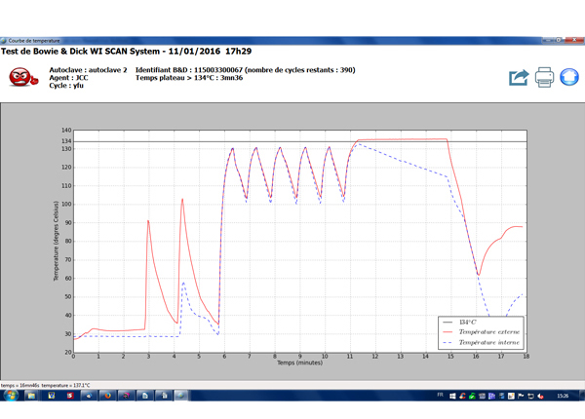Open Firefox from the taskbar

(108, 396)
